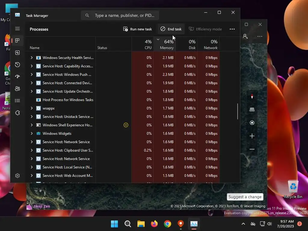Click the suspended pause icon for Windows Shell Experience Host
The image size is (308, 231).
coord(126,125)
